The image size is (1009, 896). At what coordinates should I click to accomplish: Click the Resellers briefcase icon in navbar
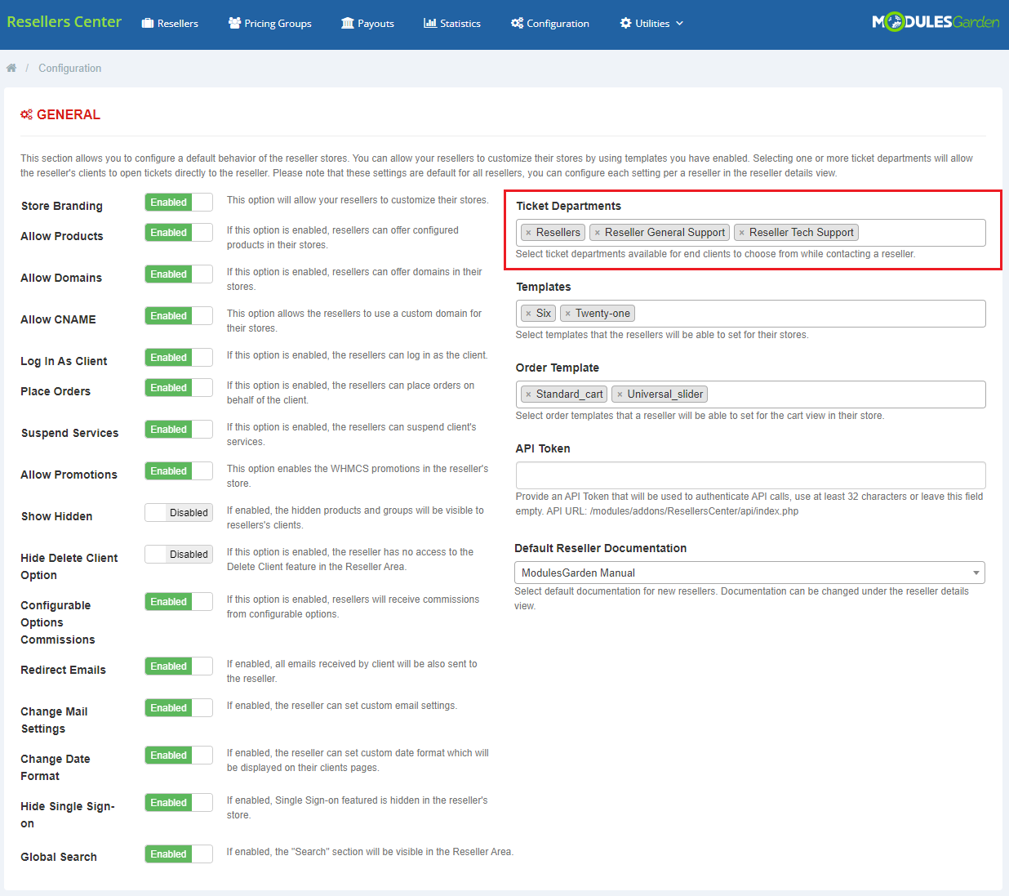click(x=148, y=23)
